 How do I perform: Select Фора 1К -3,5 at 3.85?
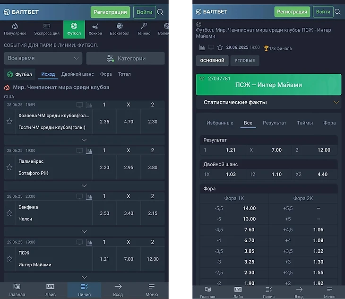(x=234, y=251)
